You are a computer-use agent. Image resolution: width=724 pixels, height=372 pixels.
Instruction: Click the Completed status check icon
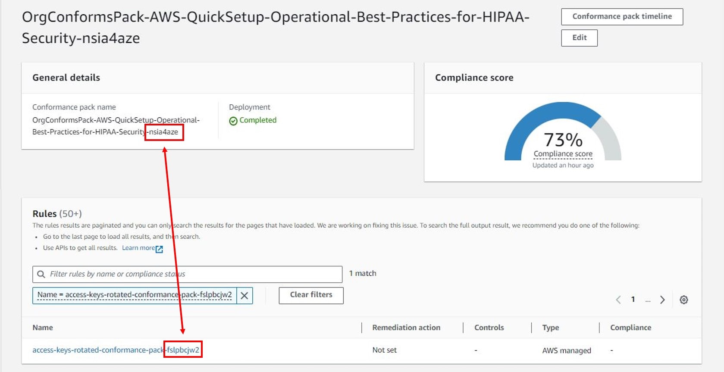[x=233, y=121]
